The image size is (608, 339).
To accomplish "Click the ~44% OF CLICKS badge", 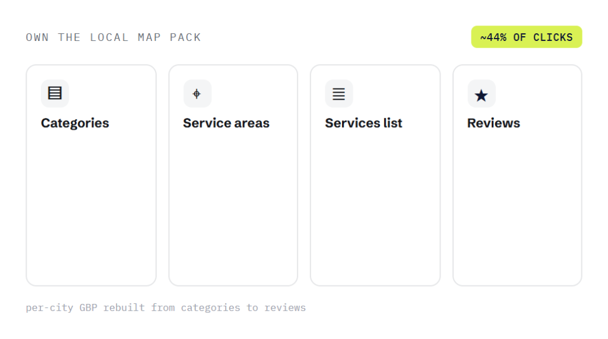I will click(526, 37).
